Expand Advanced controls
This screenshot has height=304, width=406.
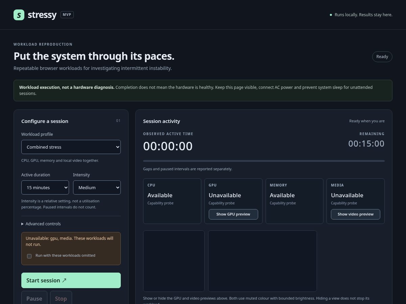[x=41, y=224]
